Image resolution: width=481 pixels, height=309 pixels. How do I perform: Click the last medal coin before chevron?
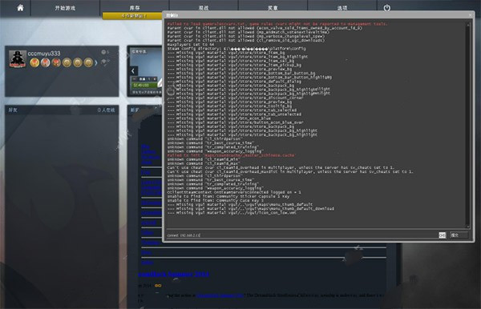coord(88,62)
